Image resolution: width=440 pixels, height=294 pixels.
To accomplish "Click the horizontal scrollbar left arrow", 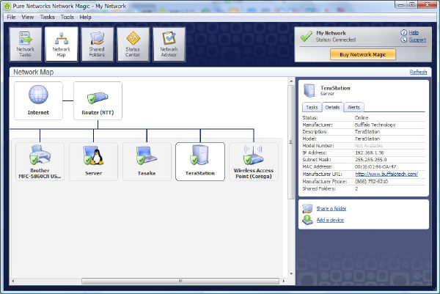I will coord(13,281).
